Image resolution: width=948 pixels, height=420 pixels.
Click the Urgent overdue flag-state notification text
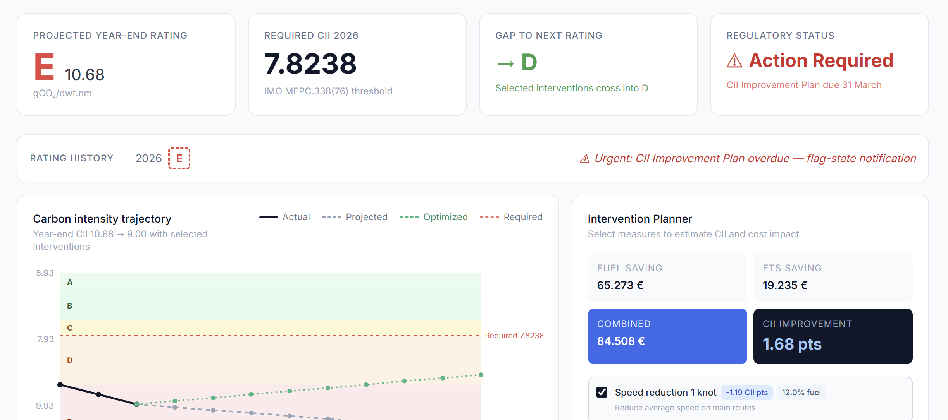coord(755,159)
